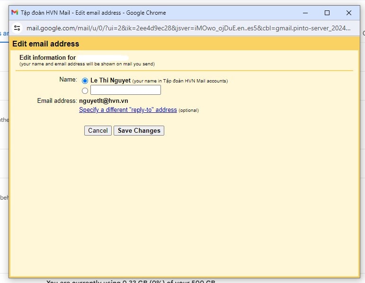365x283 pixels.
Task: Click the bold Le Thi Nguyet name label
Action: pos(110,81)
